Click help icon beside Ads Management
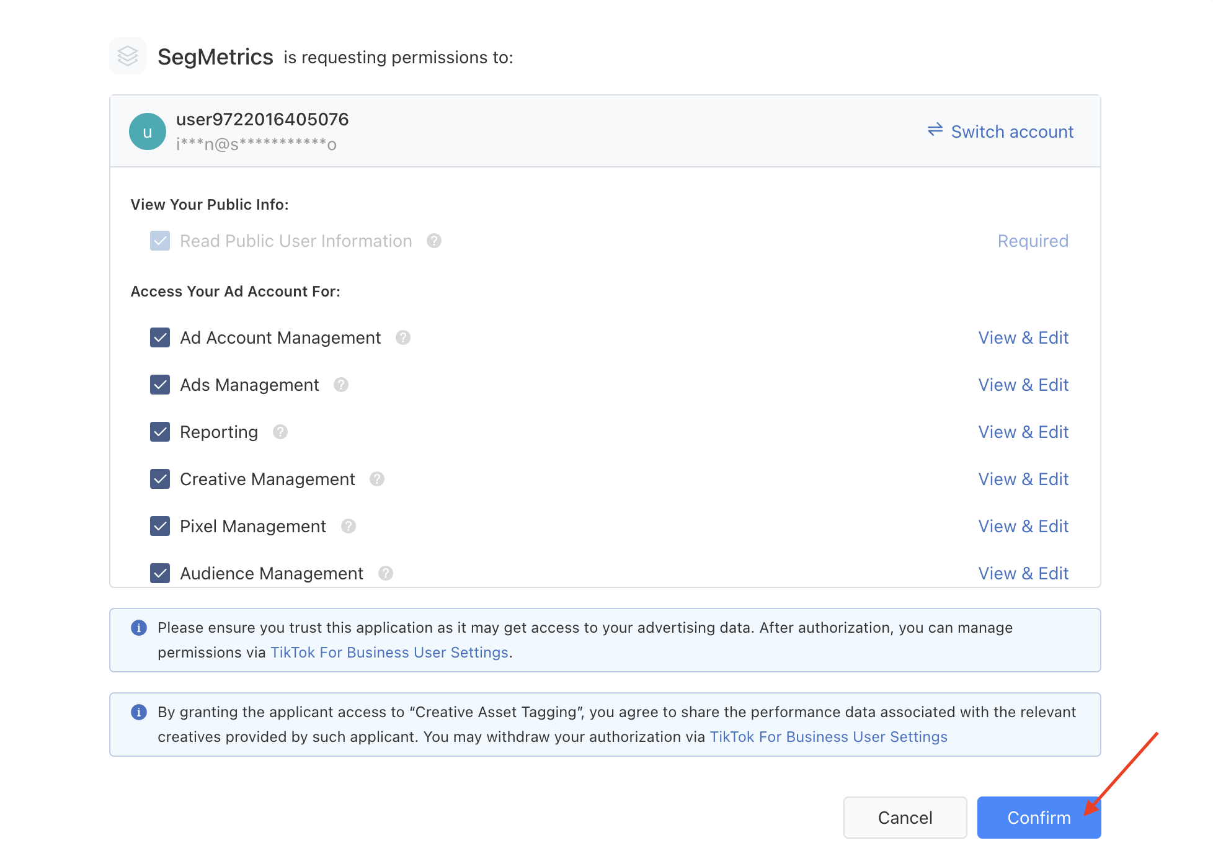 coord(341,385)
